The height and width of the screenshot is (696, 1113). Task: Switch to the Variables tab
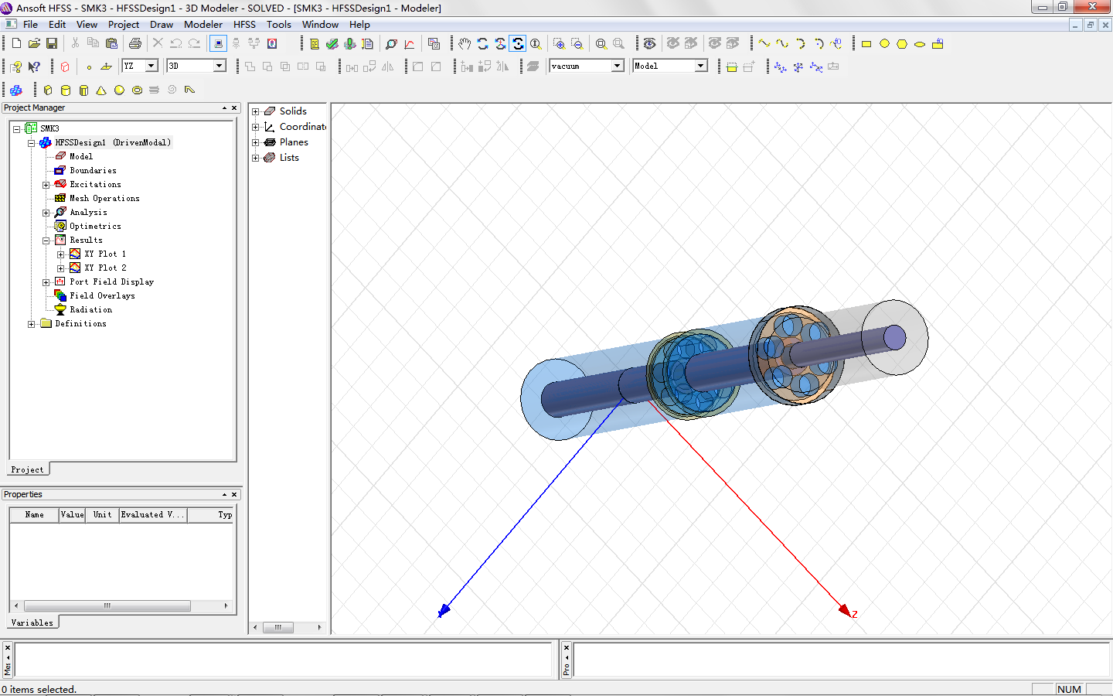point(32,623)
